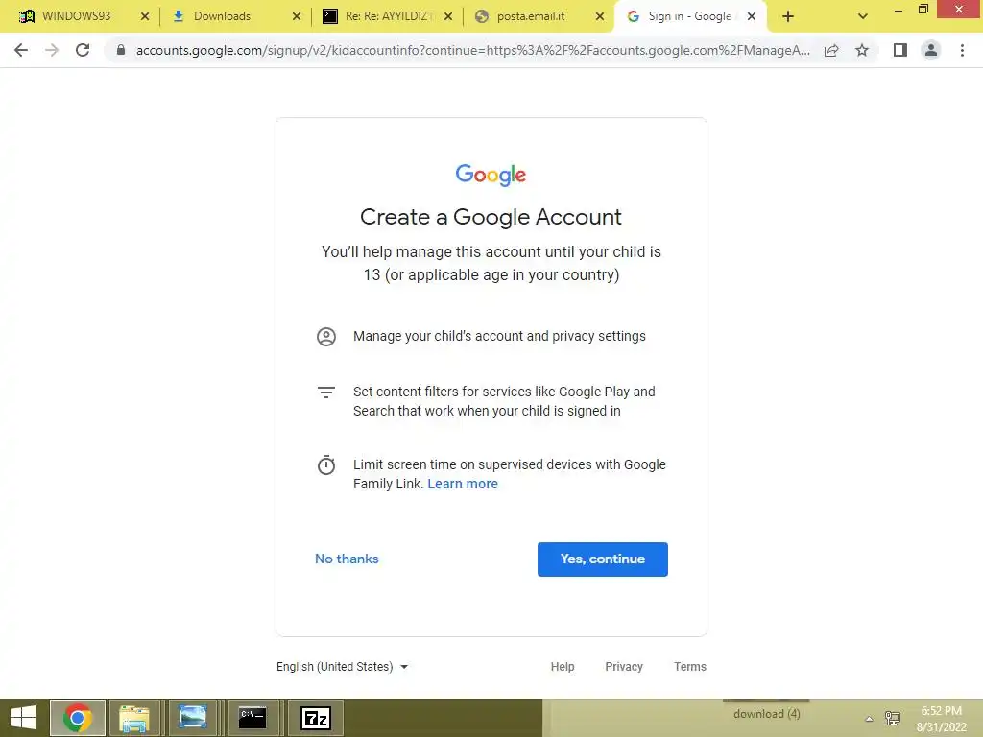Open the picture viewer taskbar icon
The height and width of the screenshot is (737, 983).
(x=192, y=718)
